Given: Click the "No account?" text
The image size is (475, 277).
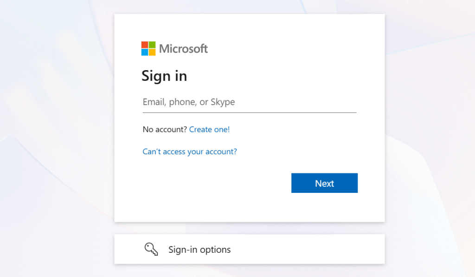Looking at the screenshot, I should pyautogui.click(x=165, y=130).
